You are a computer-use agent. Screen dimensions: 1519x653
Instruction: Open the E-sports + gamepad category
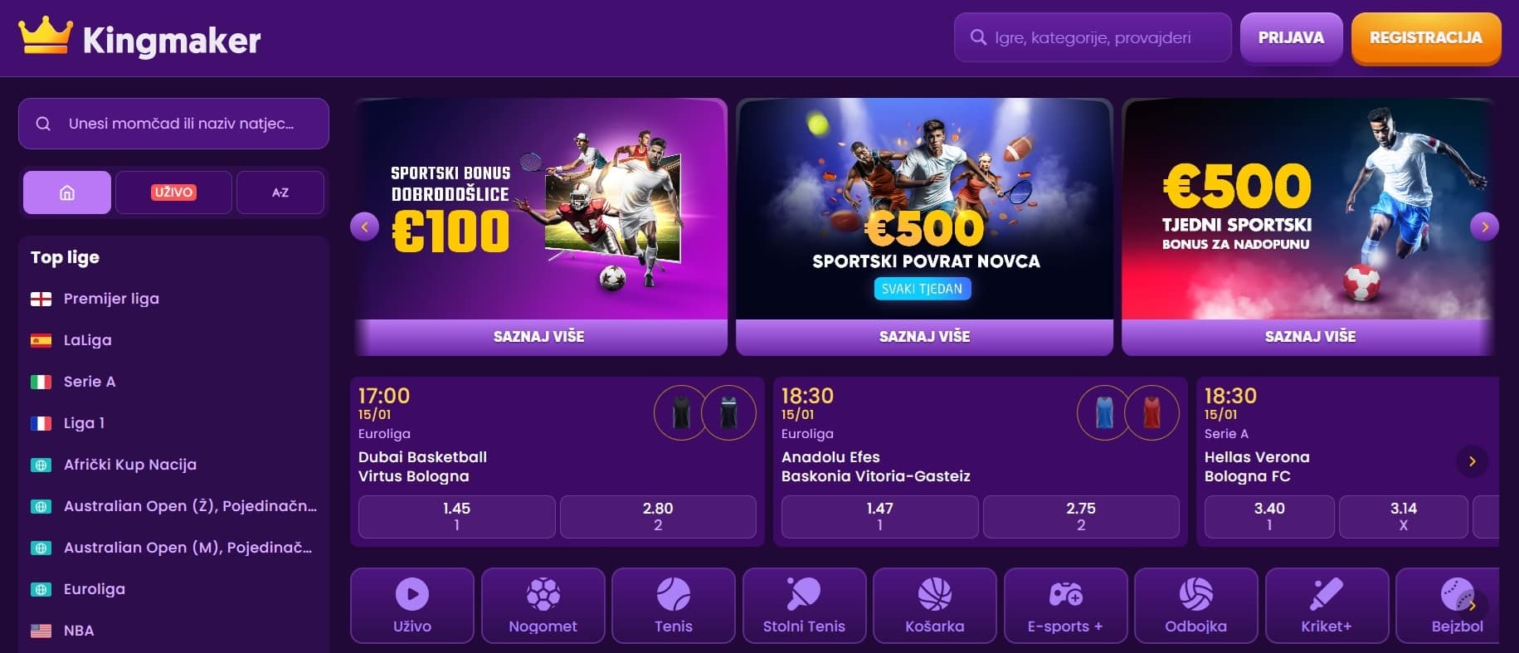click(1065, 606)
